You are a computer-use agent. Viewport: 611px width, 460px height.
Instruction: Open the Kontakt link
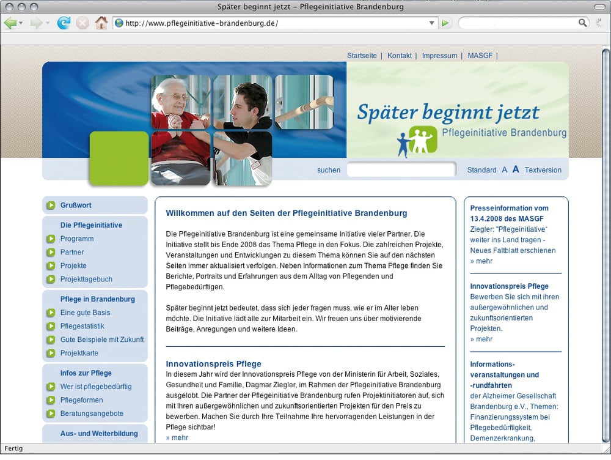(399, 56)
